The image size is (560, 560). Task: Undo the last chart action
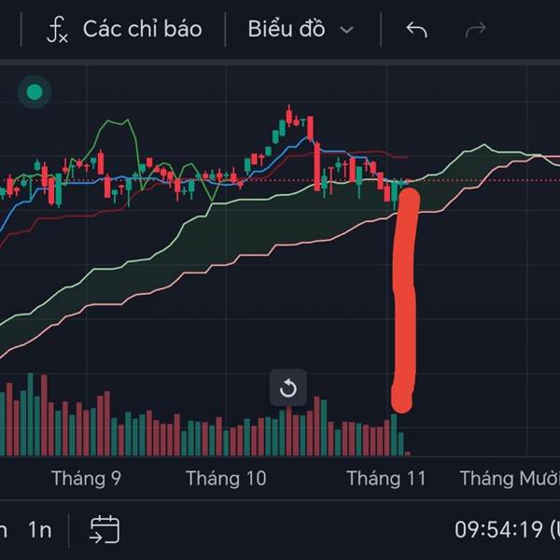416,30
